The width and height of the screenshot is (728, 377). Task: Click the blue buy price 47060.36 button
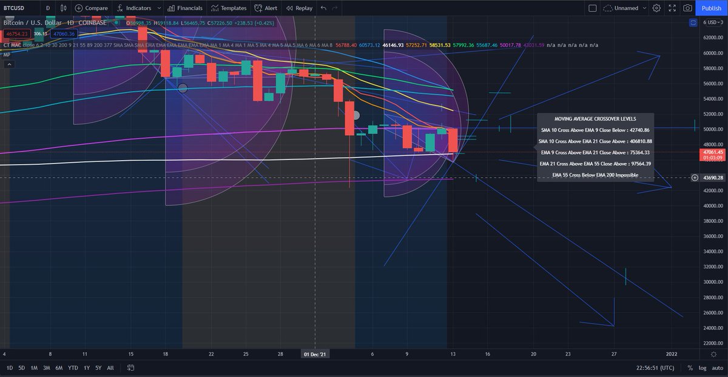point(62,35)
